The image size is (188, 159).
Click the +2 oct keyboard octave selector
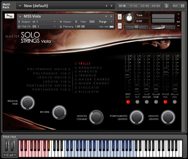pos(10,155)
